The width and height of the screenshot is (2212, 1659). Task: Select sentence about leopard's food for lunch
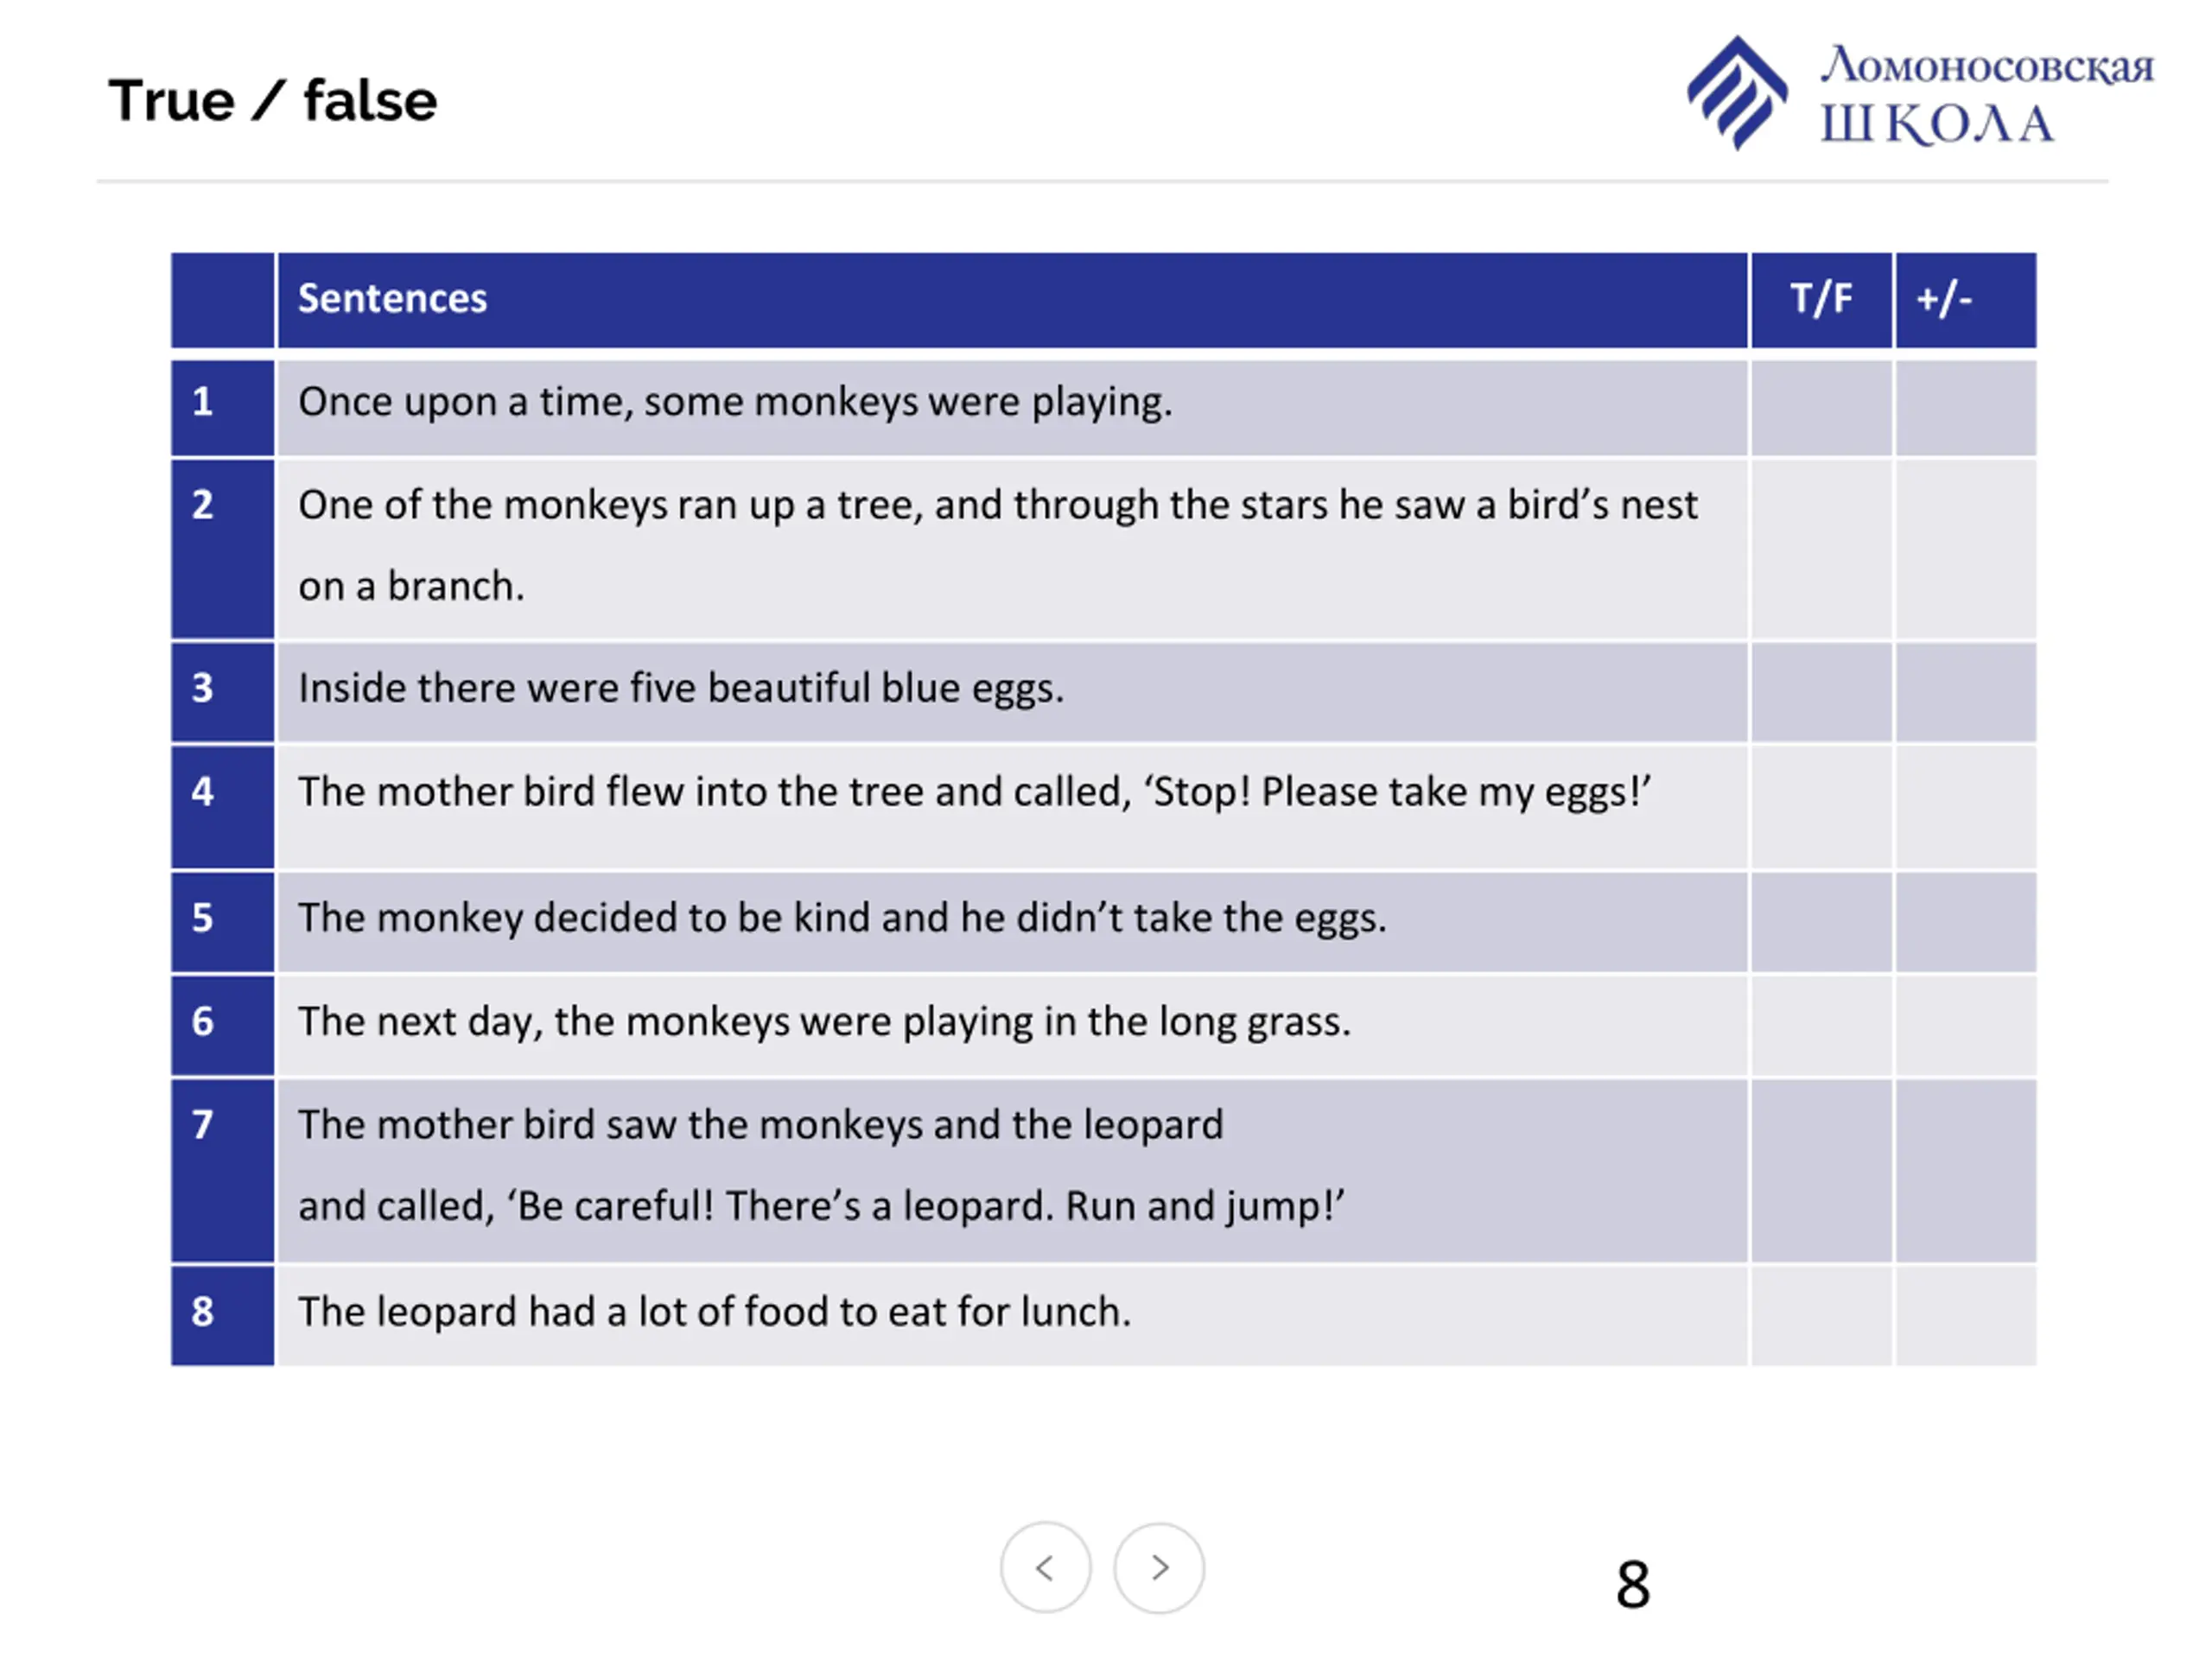tap(715, 1311)
